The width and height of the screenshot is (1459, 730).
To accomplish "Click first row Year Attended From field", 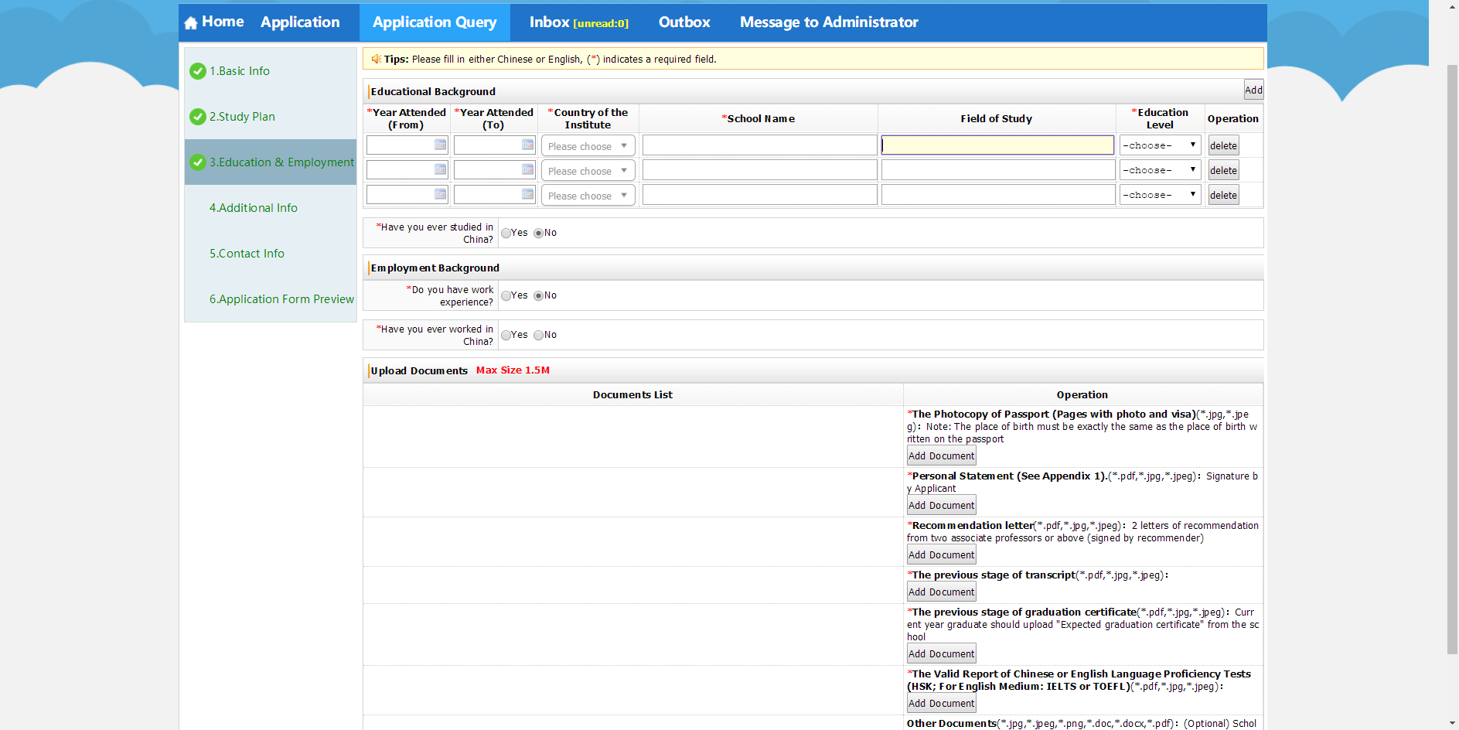I will click(x=407, y=145).
